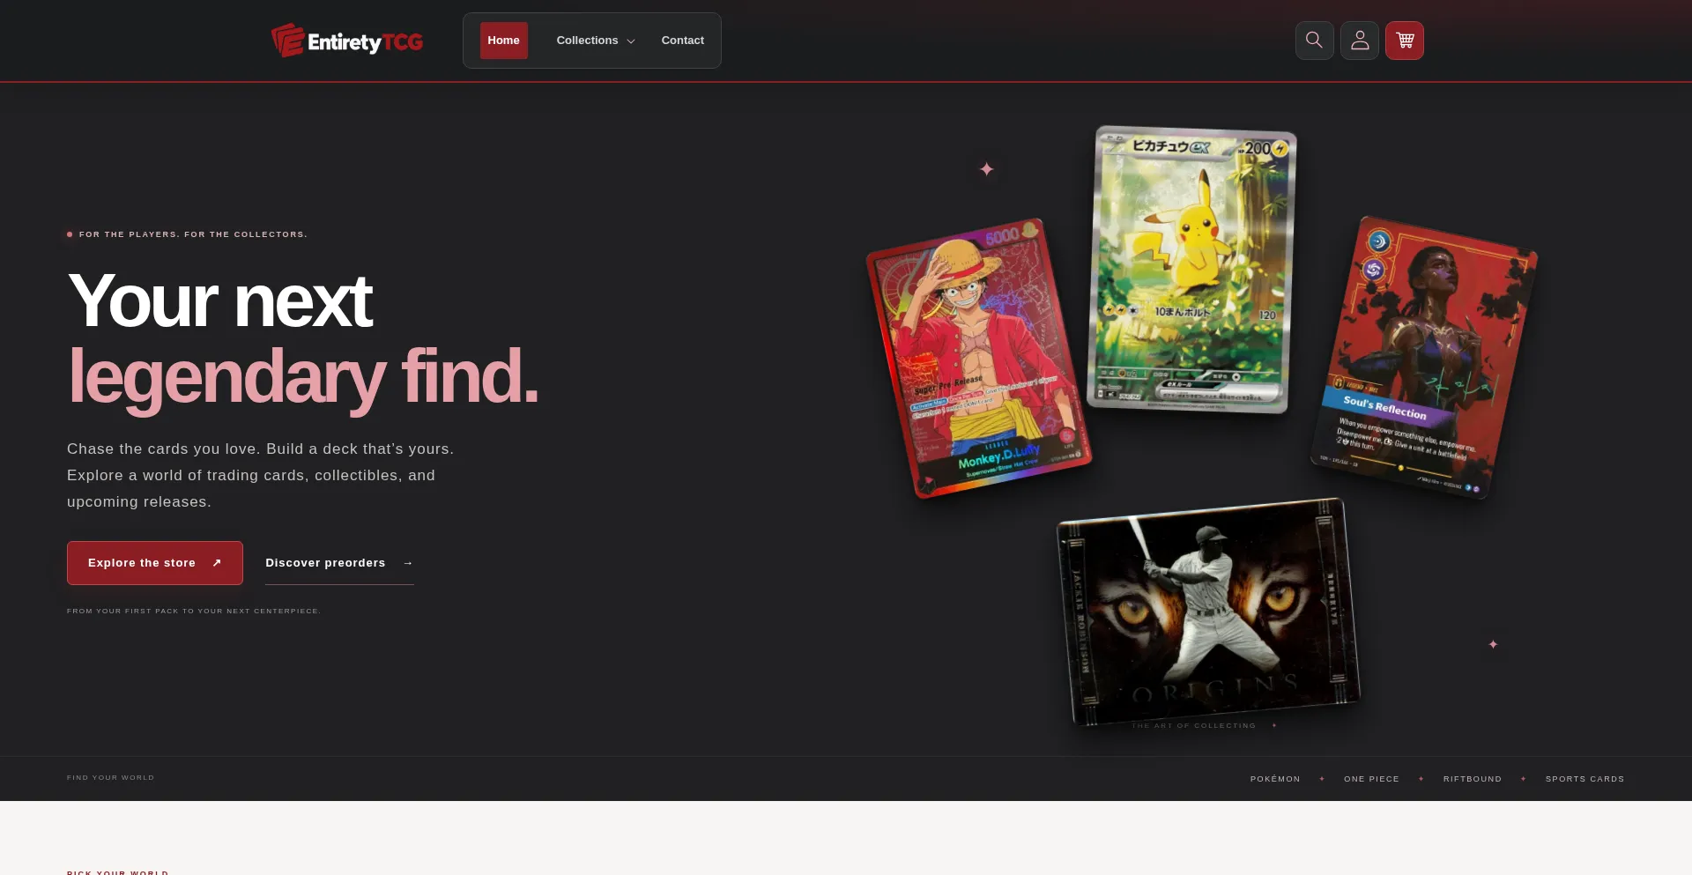
Task: Select the Soul's Reflection card image
Action: (1424, 357)
